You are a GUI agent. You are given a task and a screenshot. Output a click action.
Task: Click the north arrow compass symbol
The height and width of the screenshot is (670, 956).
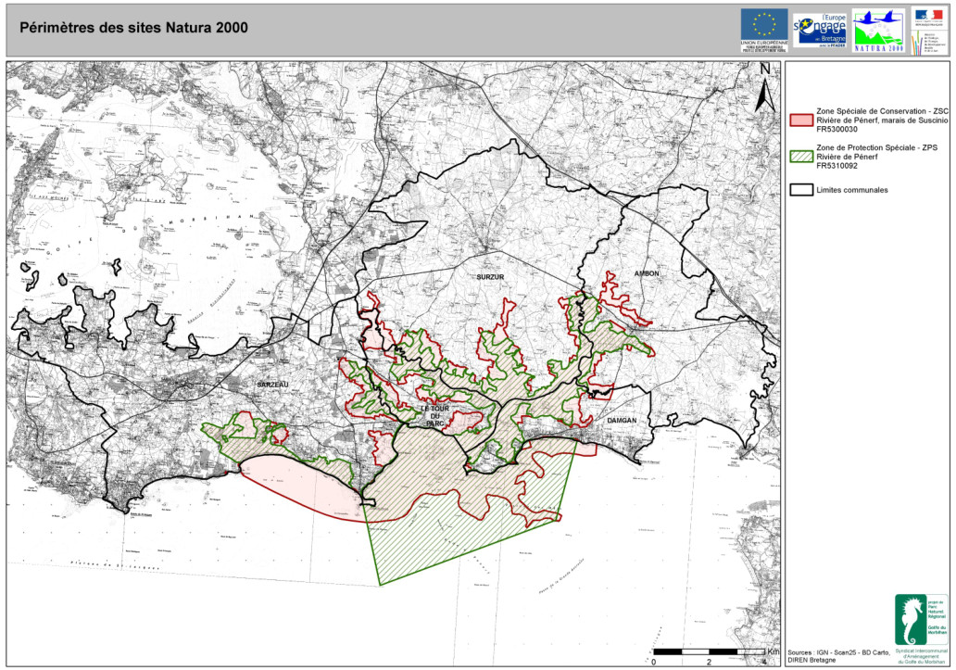pos(763,91)
